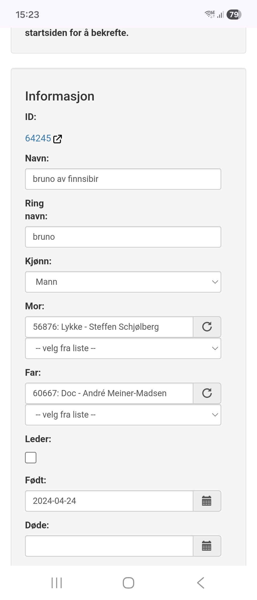Tick the Leder checkbox

[31, 457]
